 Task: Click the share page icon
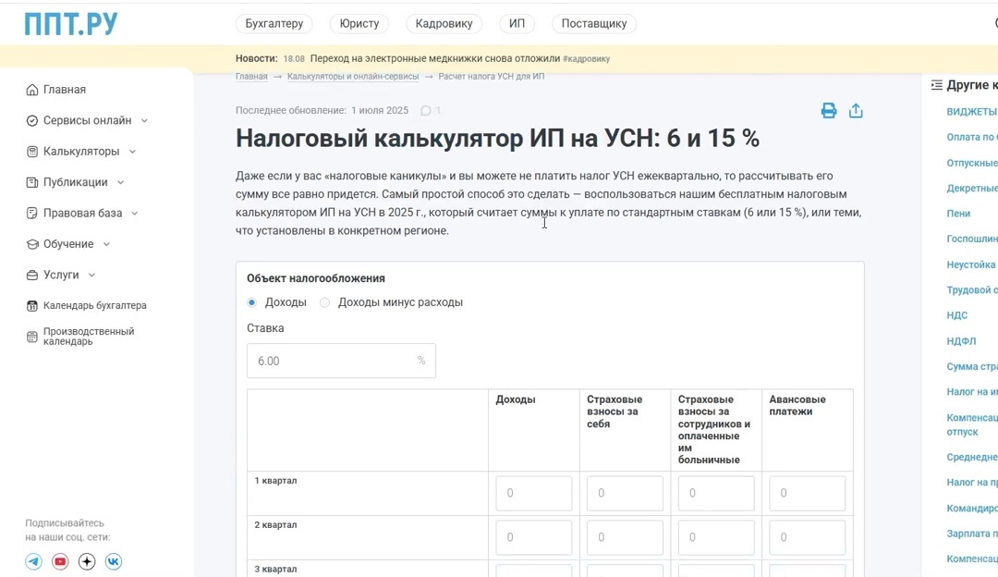point(856,111)
